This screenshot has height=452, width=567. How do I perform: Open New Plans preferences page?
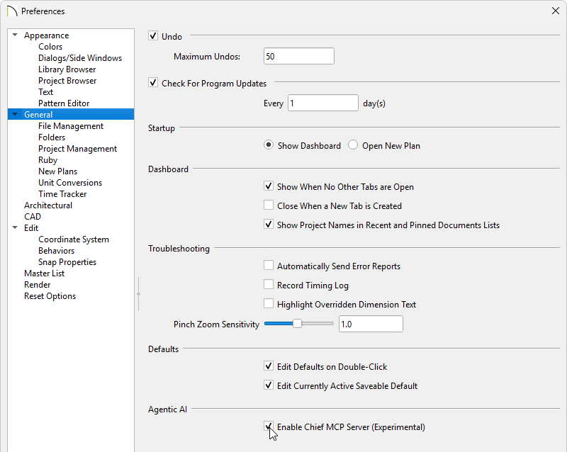(57, 171)
